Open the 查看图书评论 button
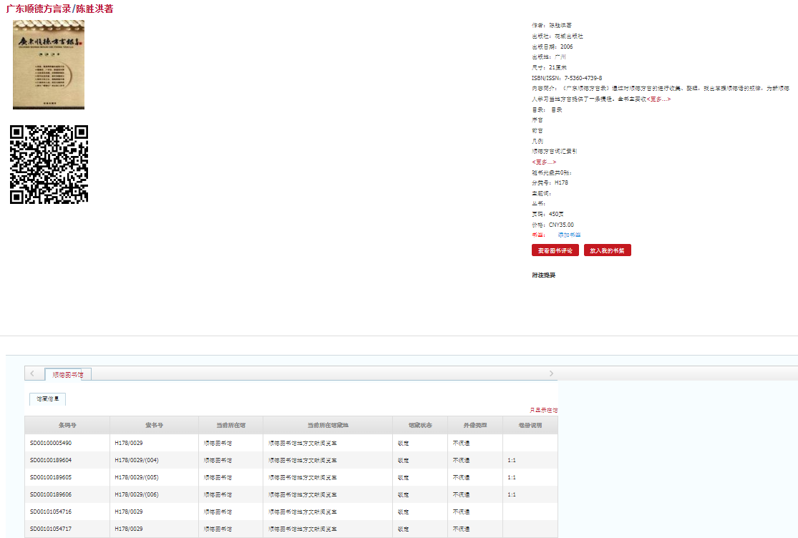The height and width of the screenshot is (538, 798). [555, 250]
